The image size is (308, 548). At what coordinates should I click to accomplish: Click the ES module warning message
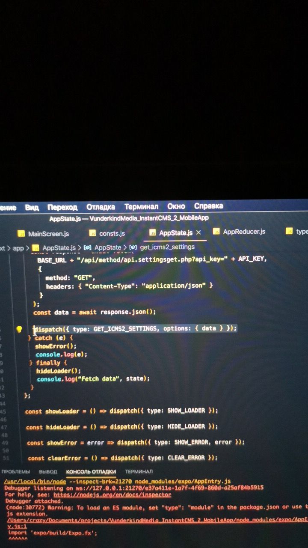coord(157,510)
